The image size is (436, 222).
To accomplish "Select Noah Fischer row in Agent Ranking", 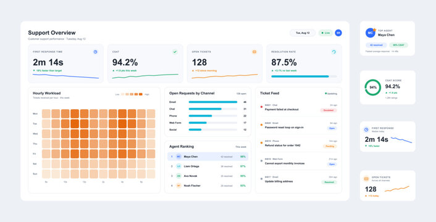I will click(x=208, y=186).
